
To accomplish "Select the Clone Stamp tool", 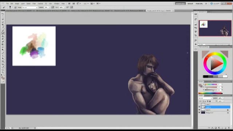I will tap(3, 36).
